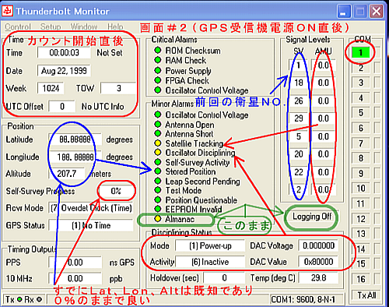Click the Stored Position green indicator
389x307 pixels.
point(157,171)
